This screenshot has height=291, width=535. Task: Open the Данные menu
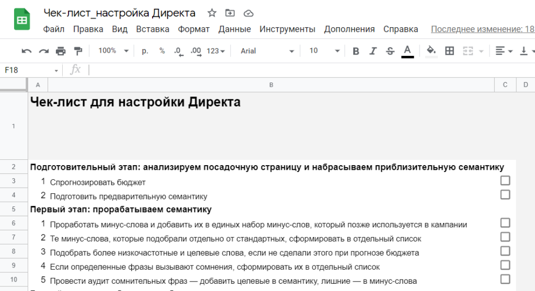[x=235, y=29]
